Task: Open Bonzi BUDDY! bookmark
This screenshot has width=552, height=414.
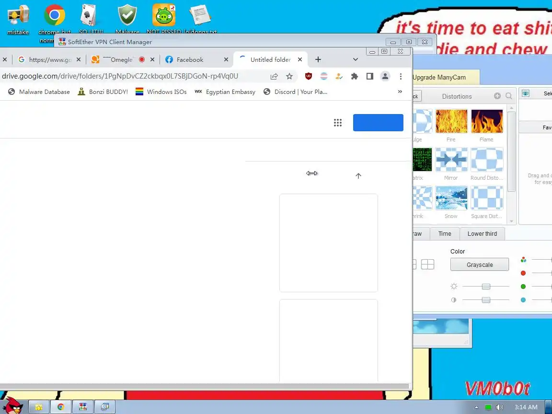Action: (x=103, y=92)
